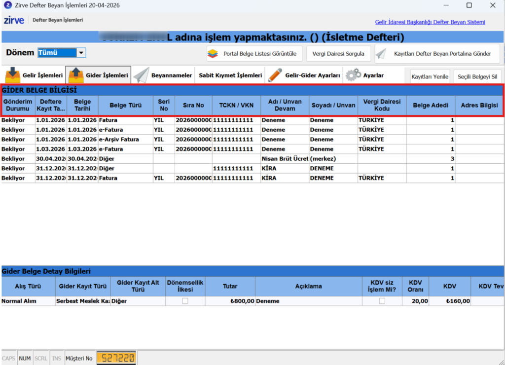Screen dimensions: 505x365
Task: Click the Zirve app logo in title bar
Action: point(8,5)
